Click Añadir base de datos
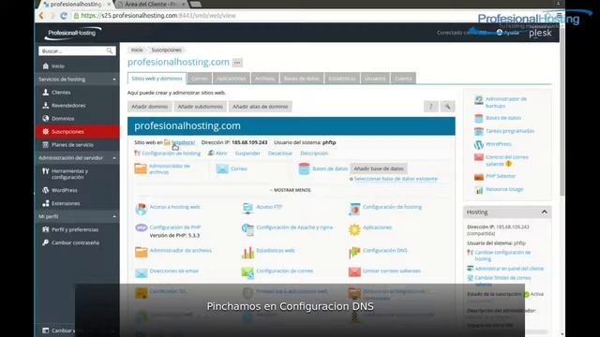The image size is (600, 337). pyautogui.click(x=379, y=168)
